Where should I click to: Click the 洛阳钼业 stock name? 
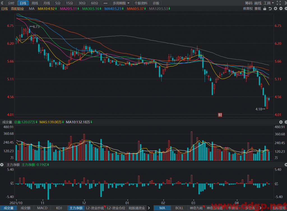(17, 9)
